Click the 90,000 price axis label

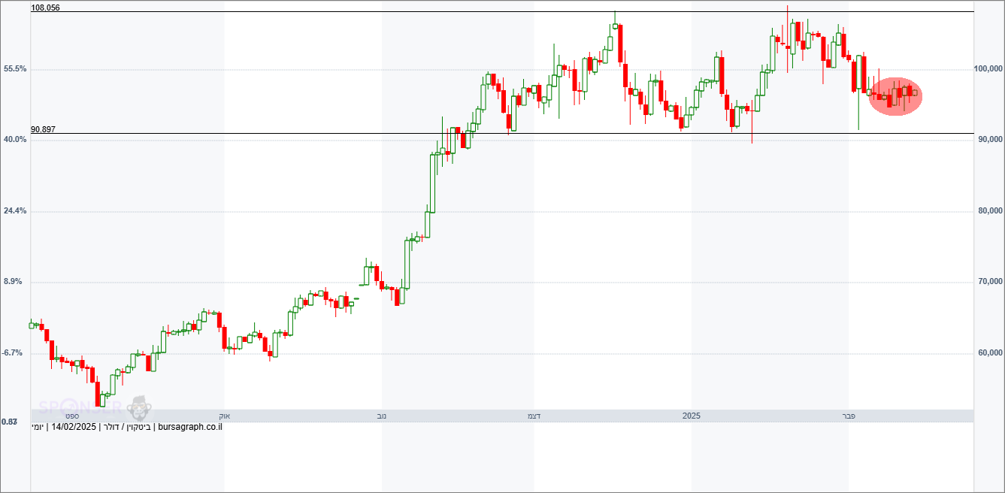pyautogui.click(x=990, y=139)
